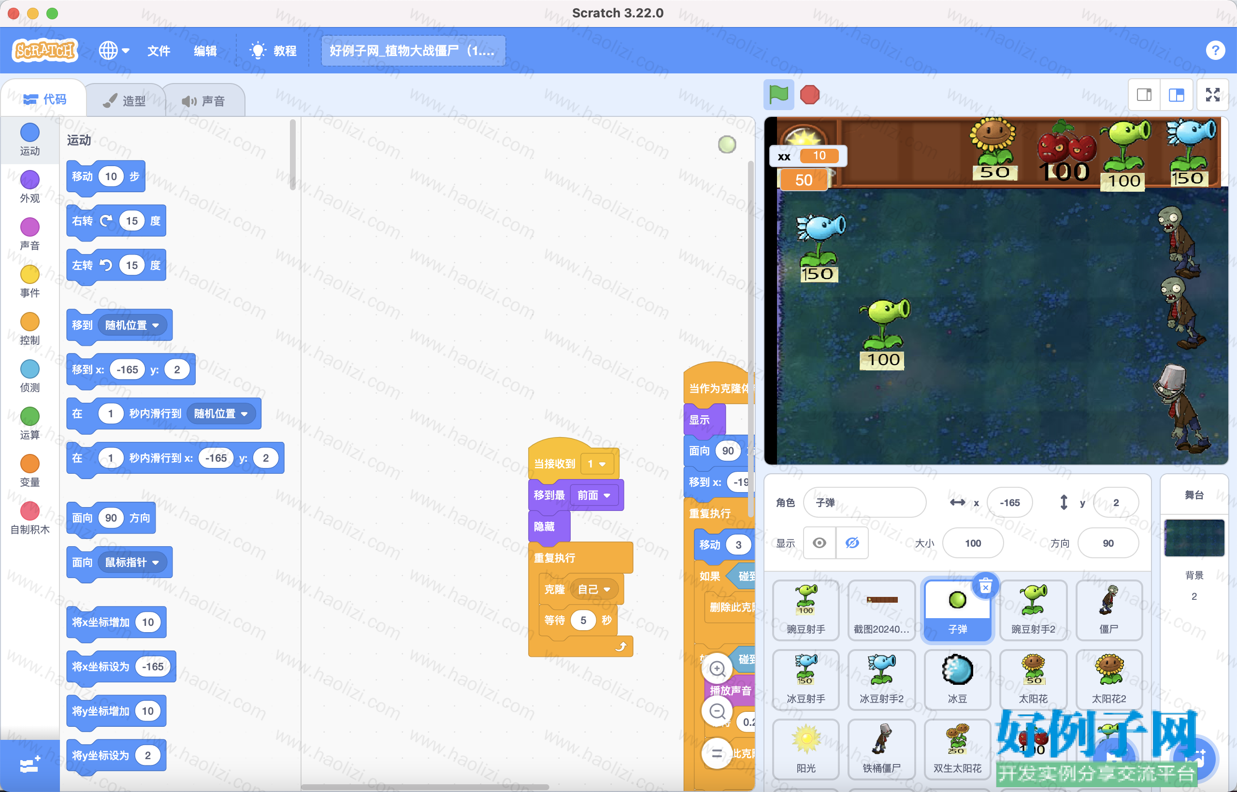Select the 外观 looks category
Viewport: 1237px width, 792px height.
pos(30,186)
